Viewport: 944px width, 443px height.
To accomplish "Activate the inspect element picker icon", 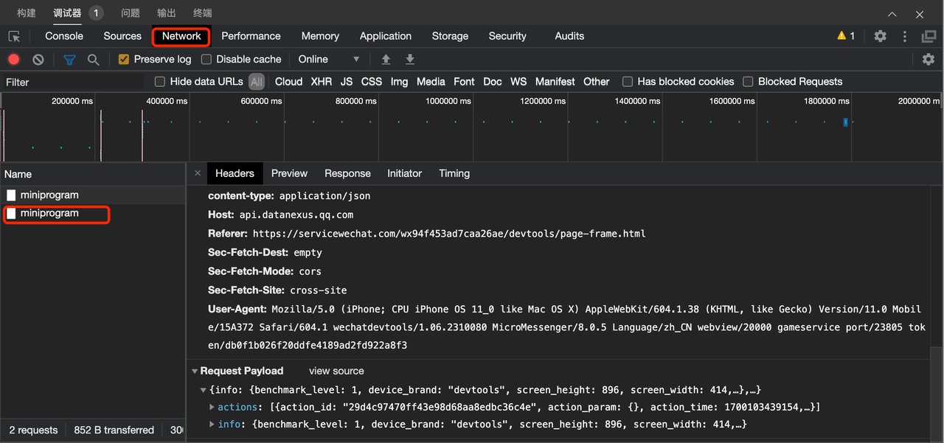I will tap(14, 36).
